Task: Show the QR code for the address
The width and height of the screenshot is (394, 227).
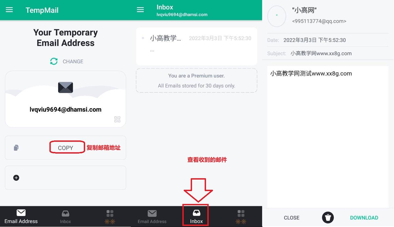Action: tap(117, 119)
